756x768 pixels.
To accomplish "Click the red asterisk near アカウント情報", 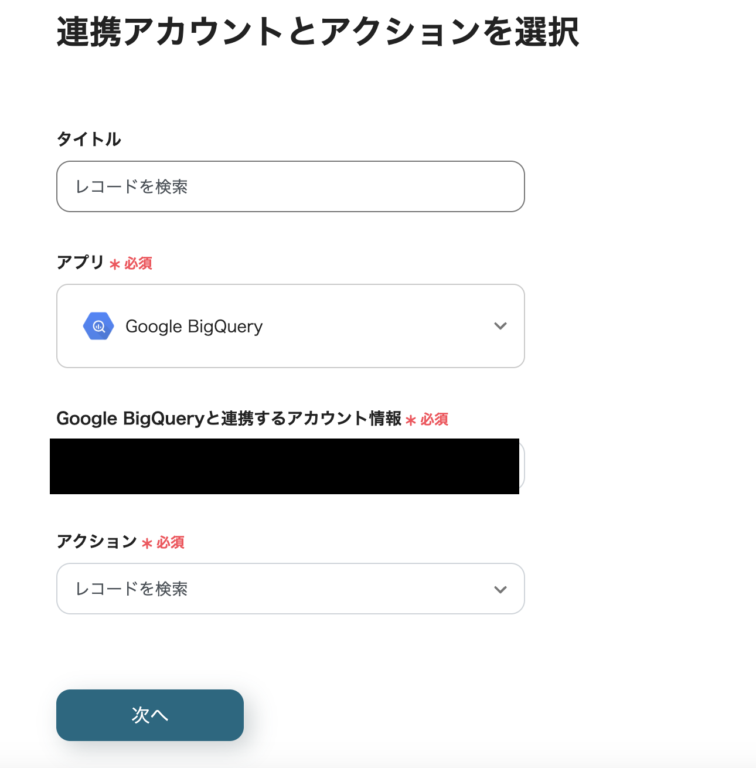I will pos(410,420).
